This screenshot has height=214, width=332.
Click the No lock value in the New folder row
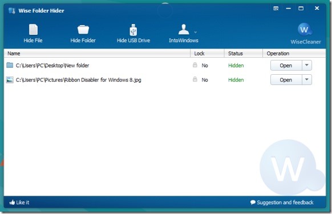205,66
